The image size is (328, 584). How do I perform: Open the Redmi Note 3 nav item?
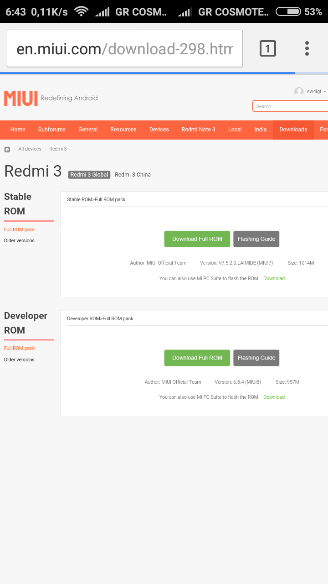(198, 130)
